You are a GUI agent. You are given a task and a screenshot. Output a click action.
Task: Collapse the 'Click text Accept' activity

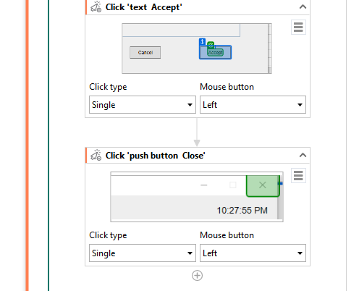point(303,7)
